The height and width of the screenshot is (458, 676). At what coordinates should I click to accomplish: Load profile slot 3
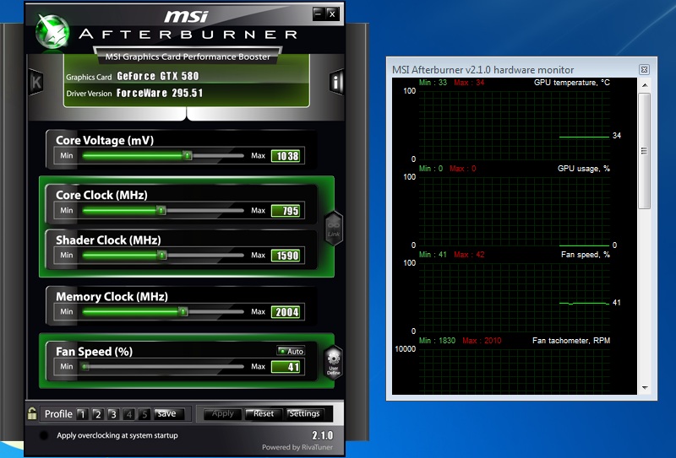113,414
